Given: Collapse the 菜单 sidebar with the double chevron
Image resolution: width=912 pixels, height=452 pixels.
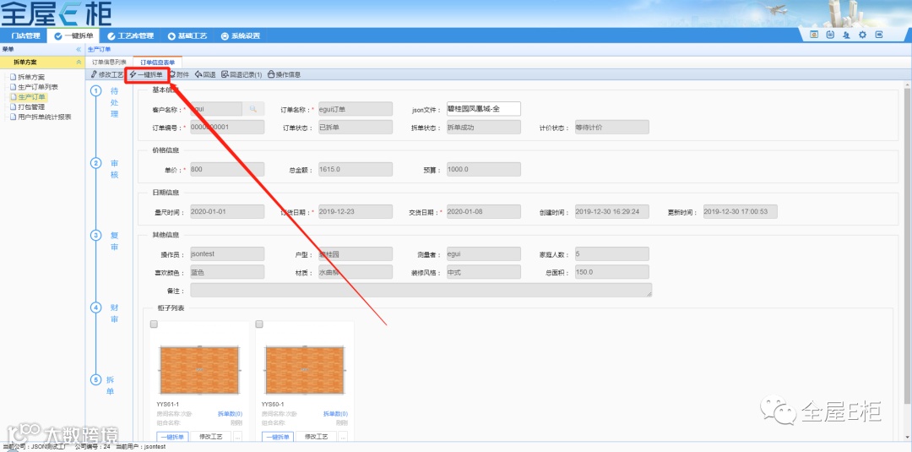Looking at the screenshot, I should tap(79, 50).
